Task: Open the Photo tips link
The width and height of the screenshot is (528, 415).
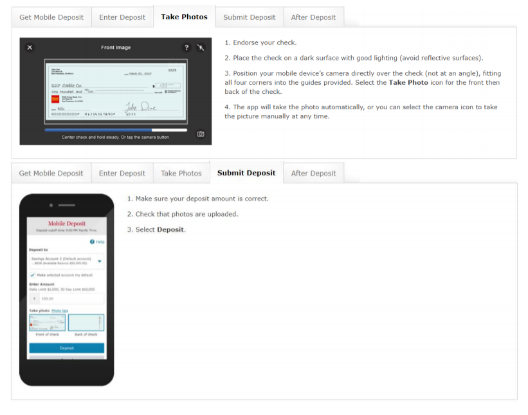Action: (x=60, y=310)
